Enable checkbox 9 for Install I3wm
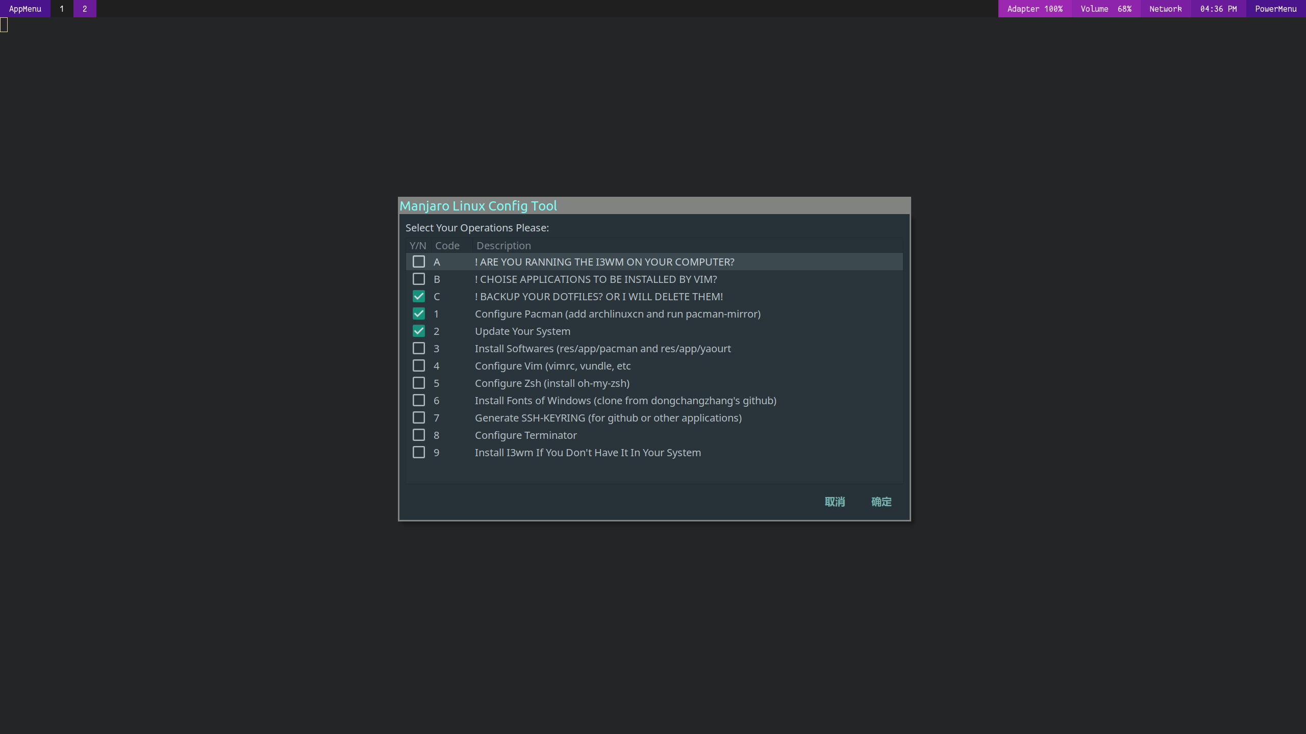Viewport: 1306px width, 734px height. tap(419, 452)
